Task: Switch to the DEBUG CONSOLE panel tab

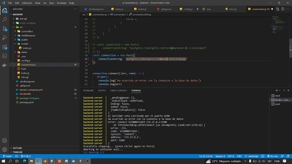Action: coord(118,91)
